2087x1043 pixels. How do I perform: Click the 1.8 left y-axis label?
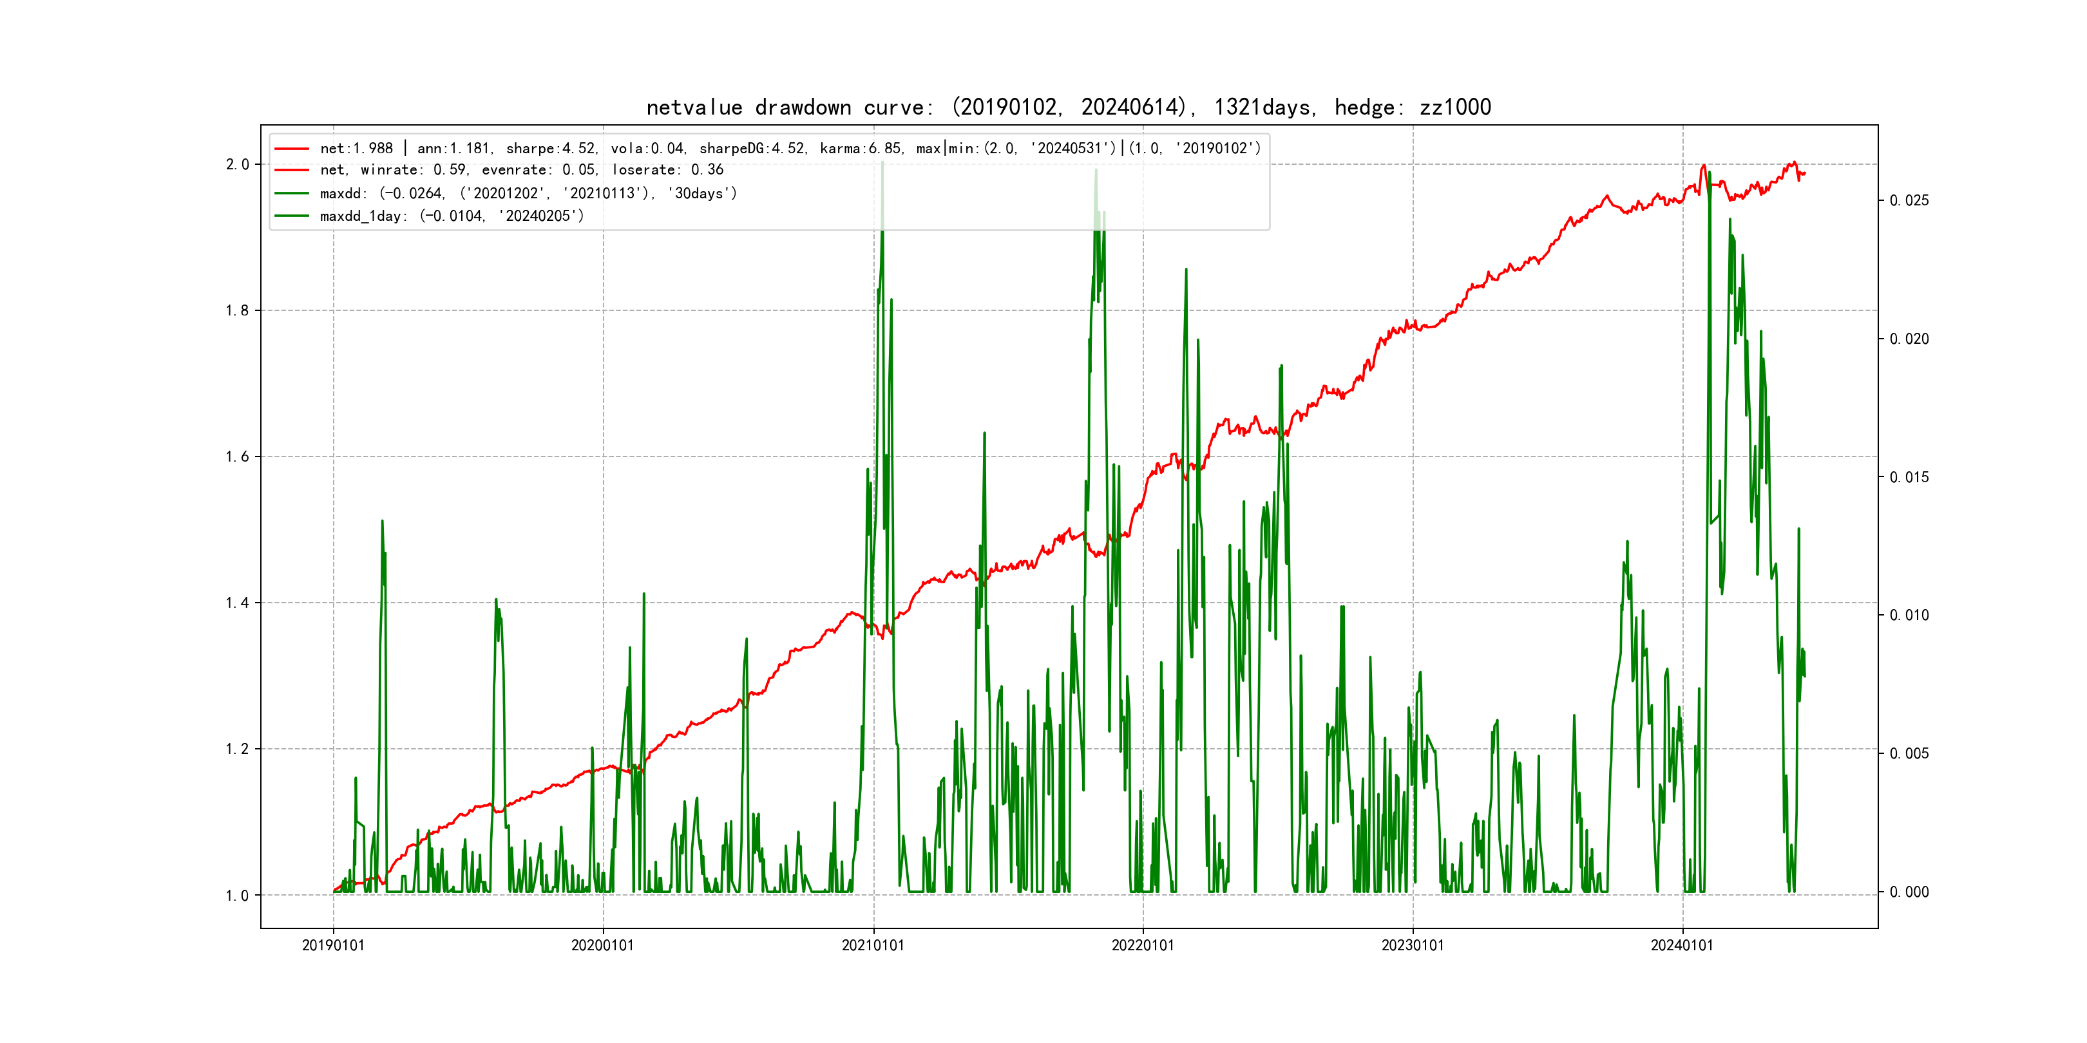point(238,311)
